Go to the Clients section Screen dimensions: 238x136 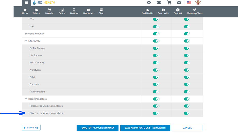click(x=36, y=11)
